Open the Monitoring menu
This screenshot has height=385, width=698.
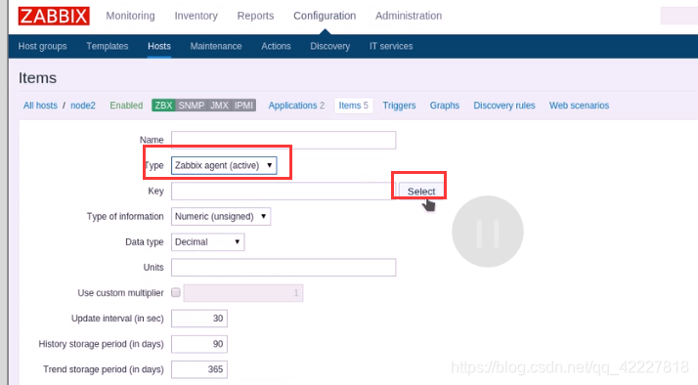pos(130,16)
